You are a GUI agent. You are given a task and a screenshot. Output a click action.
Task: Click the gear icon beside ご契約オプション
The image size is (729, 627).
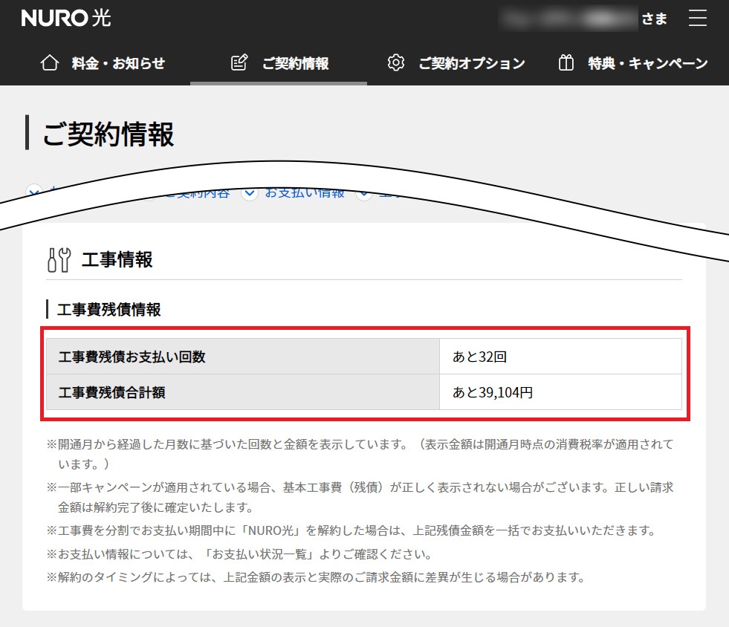coord(395,62)
